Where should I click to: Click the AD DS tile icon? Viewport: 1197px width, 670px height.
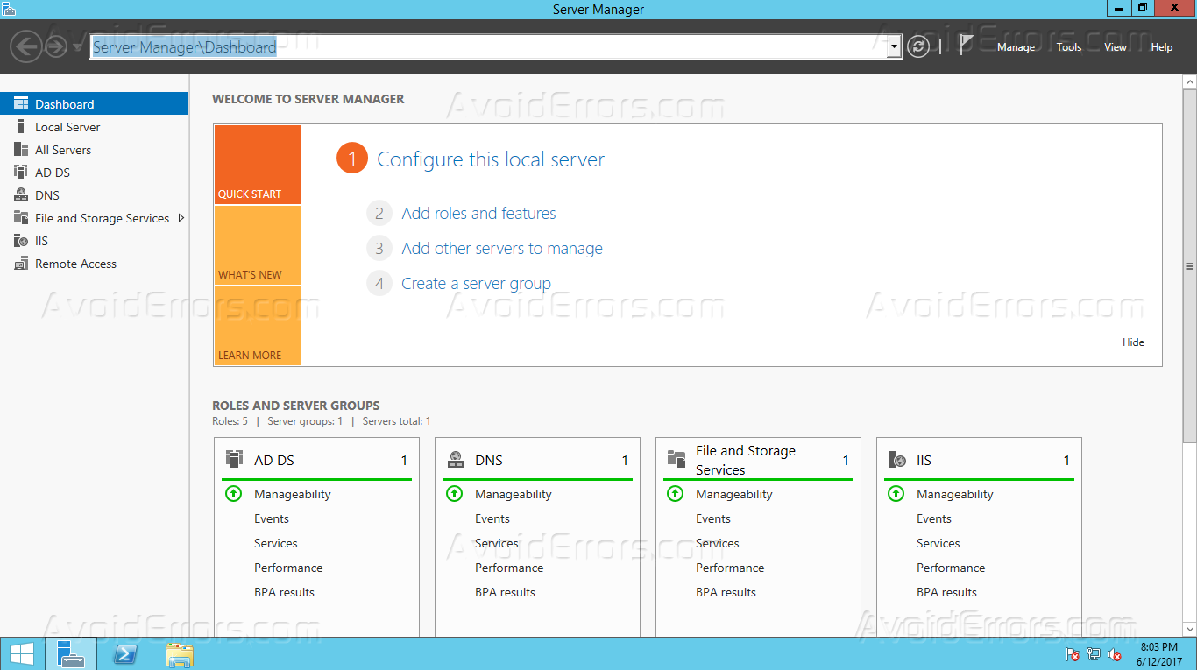(x=234, y=459)
